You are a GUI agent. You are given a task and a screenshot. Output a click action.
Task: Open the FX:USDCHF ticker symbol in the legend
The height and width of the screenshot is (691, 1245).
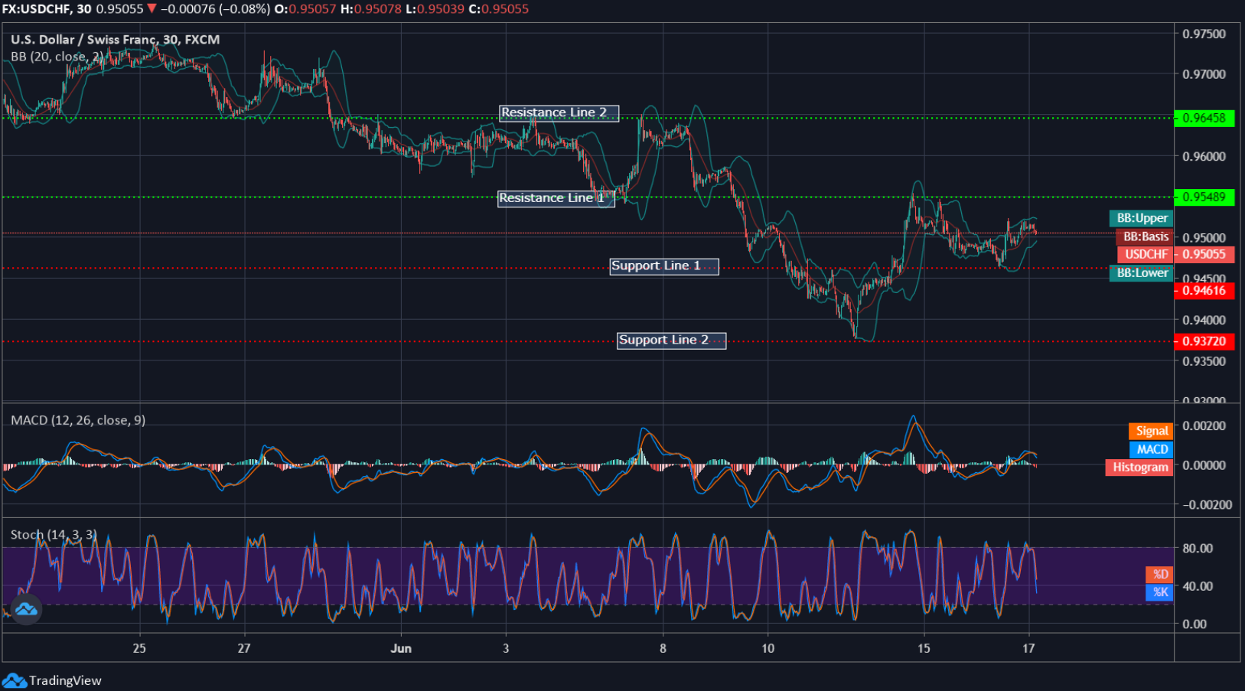click(x=34, y=10)
